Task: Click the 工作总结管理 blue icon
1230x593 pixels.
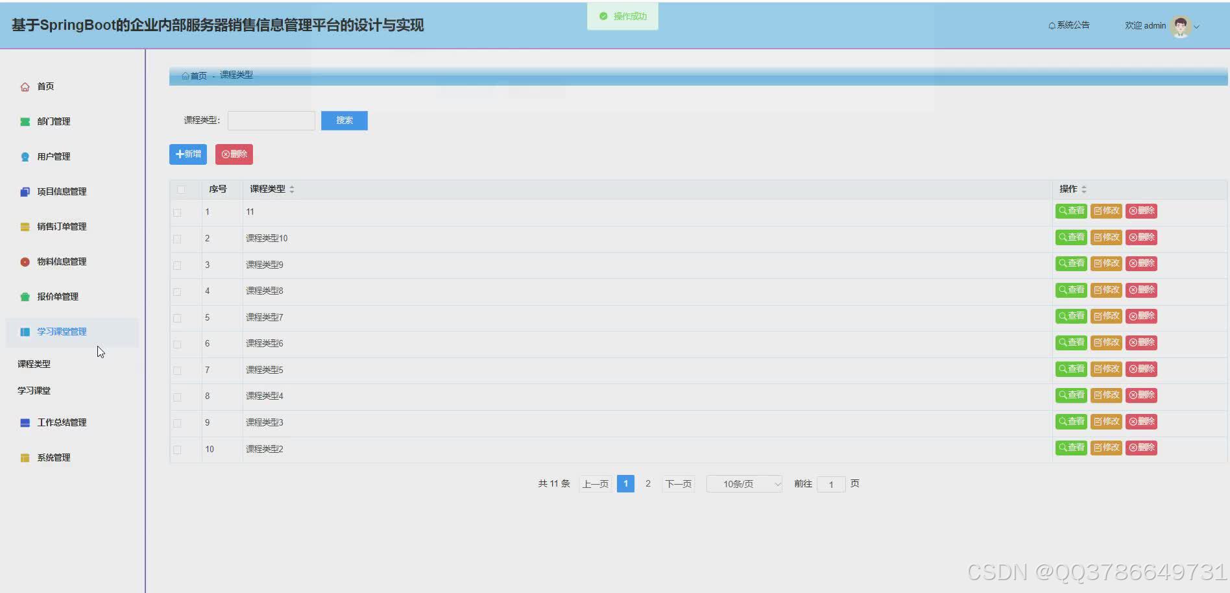Action: [x=25, y=423]
